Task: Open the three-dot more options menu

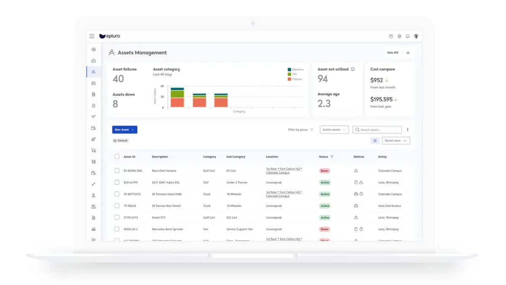Action: pyautogui.click(x=407, y=130)
